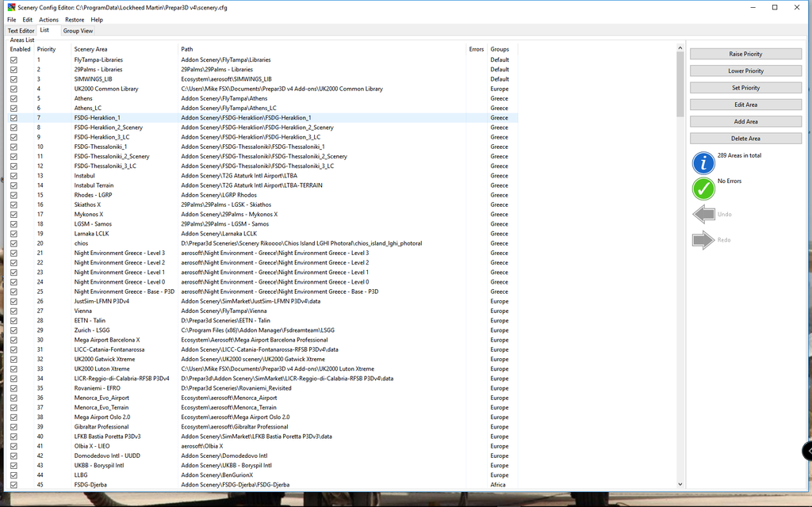The height and width of the screenshot is (507, 812).
Task: Select the LLBG scenery row
Action: tap(262, 475)
